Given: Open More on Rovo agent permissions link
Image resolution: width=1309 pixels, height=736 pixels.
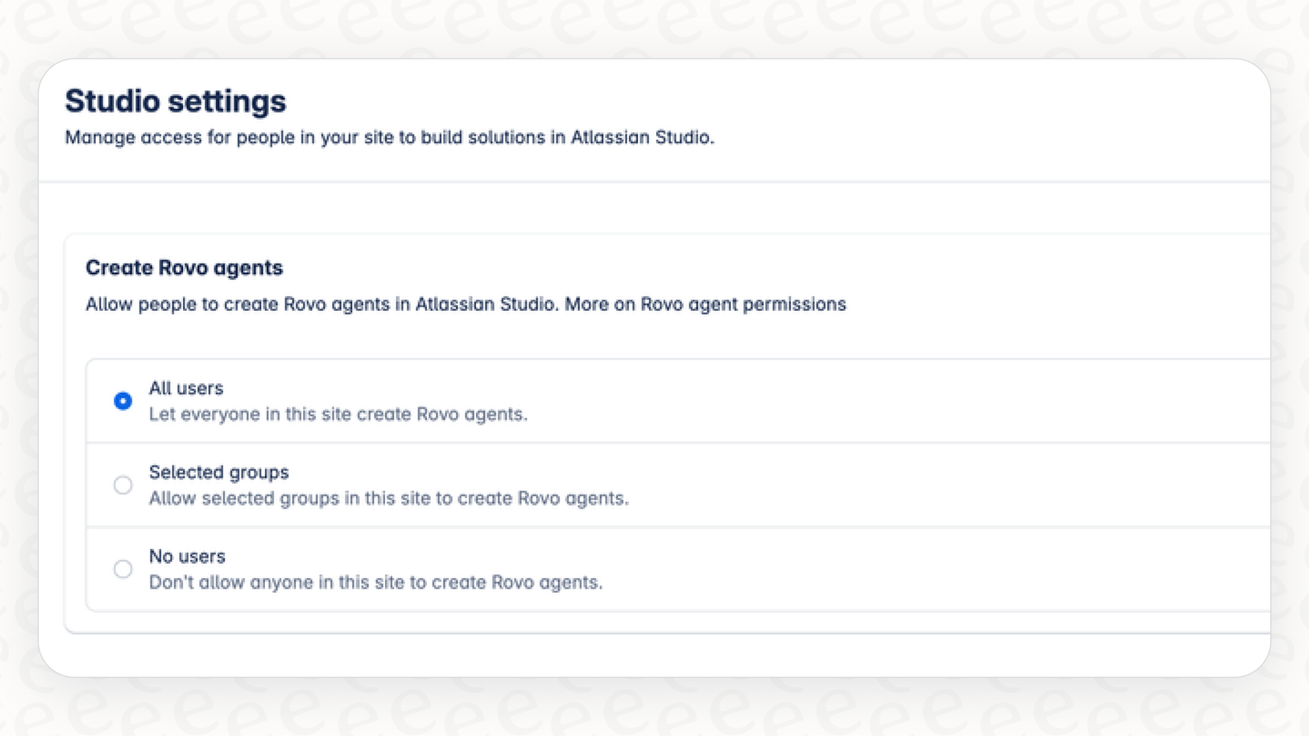Looking at the screenshot, I should pyautogui.click(x=705, y=305).
